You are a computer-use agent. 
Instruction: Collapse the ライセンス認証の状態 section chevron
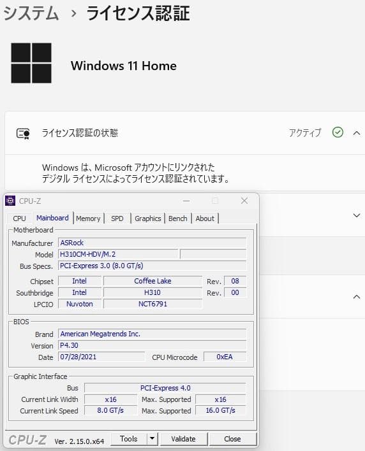click(x=357, y=133)
